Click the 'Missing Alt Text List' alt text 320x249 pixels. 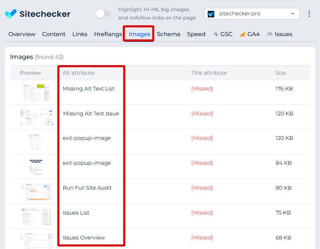[x=88, y=89]
